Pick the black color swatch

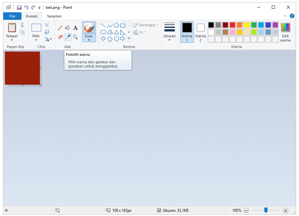tap(211, 25)
